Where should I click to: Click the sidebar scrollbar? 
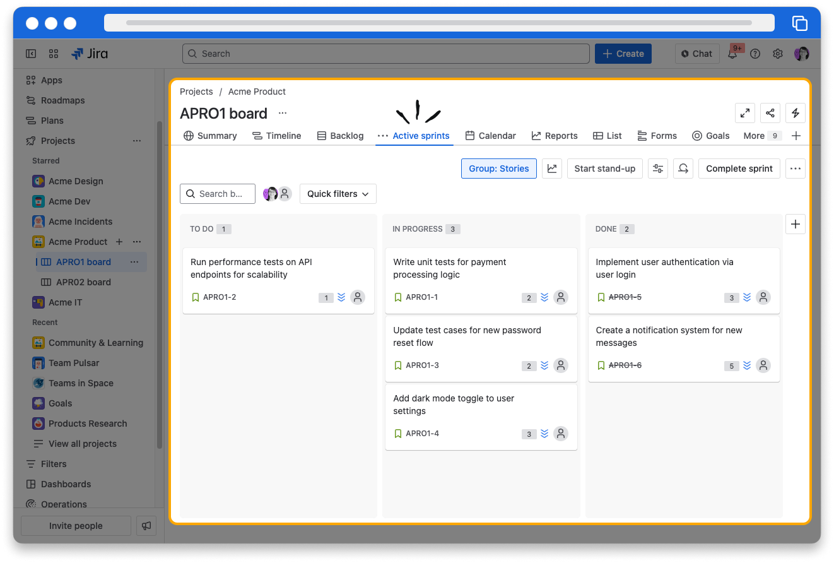[x=160, y=284]
